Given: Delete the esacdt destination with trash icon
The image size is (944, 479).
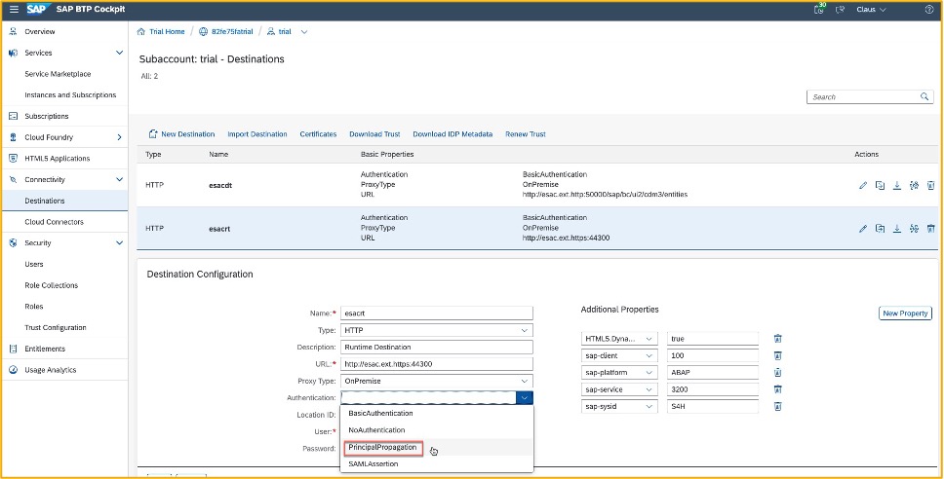Looking at the screenshot, I should point(930,185).
